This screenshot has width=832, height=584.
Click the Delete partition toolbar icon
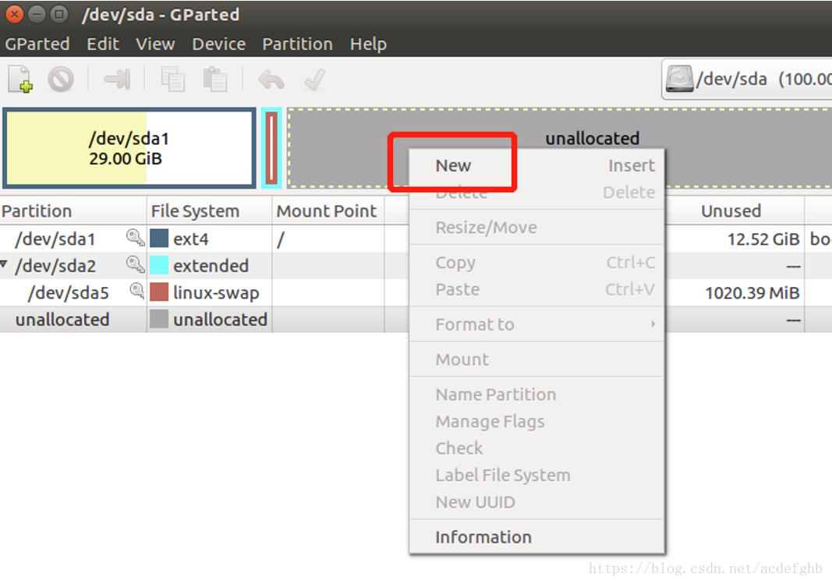pos(61,80)
